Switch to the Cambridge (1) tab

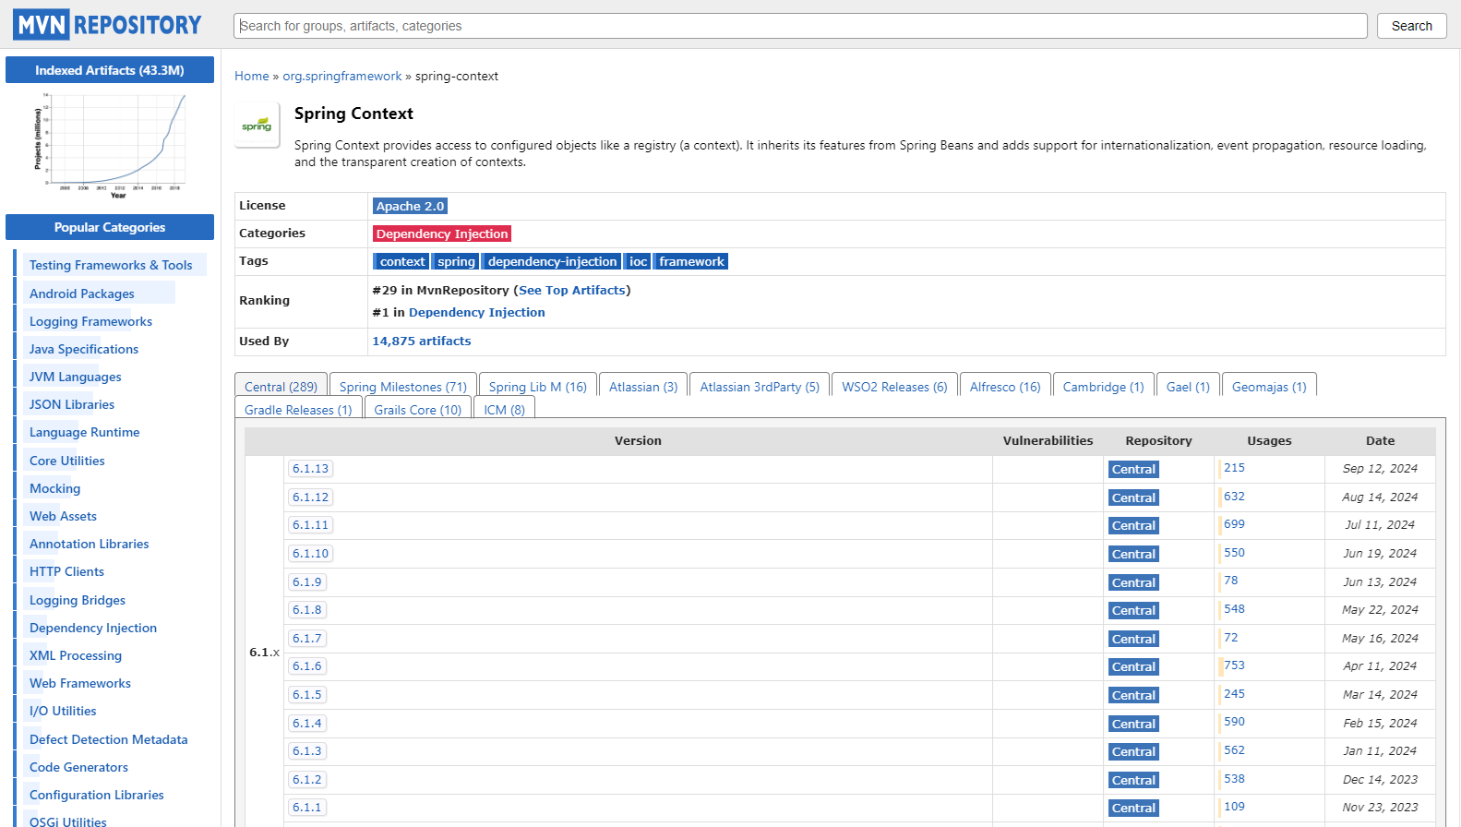pos(1103,387)
